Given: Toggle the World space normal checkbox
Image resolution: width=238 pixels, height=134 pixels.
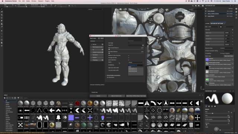Looking at the screenshot, I should pos(91,47).
